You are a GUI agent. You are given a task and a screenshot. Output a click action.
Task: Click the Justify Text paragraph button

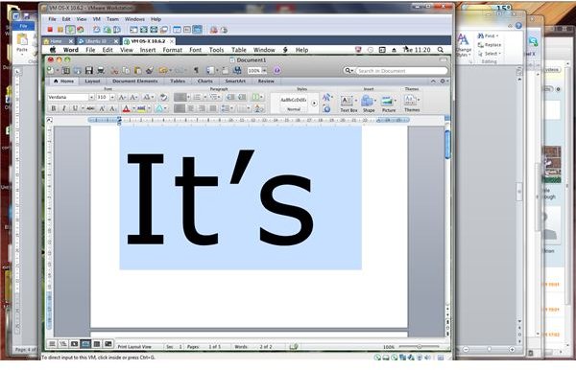pos(213,108)
